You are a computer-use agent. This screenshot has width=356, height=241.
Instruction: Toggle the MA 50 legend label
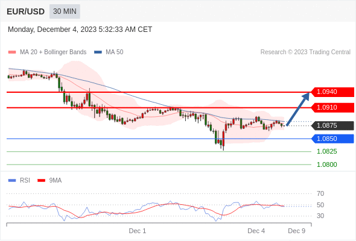pyautogui.click(x=115, y=52)
